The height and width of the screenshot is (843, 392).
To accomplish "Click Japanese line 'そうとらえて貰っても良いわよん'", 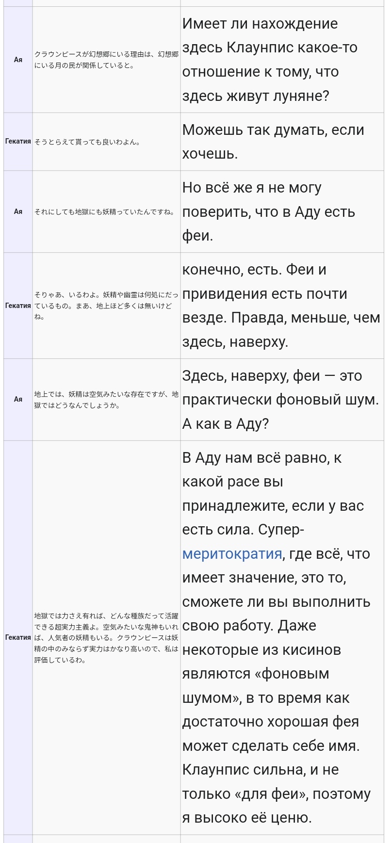I will 87,142.
